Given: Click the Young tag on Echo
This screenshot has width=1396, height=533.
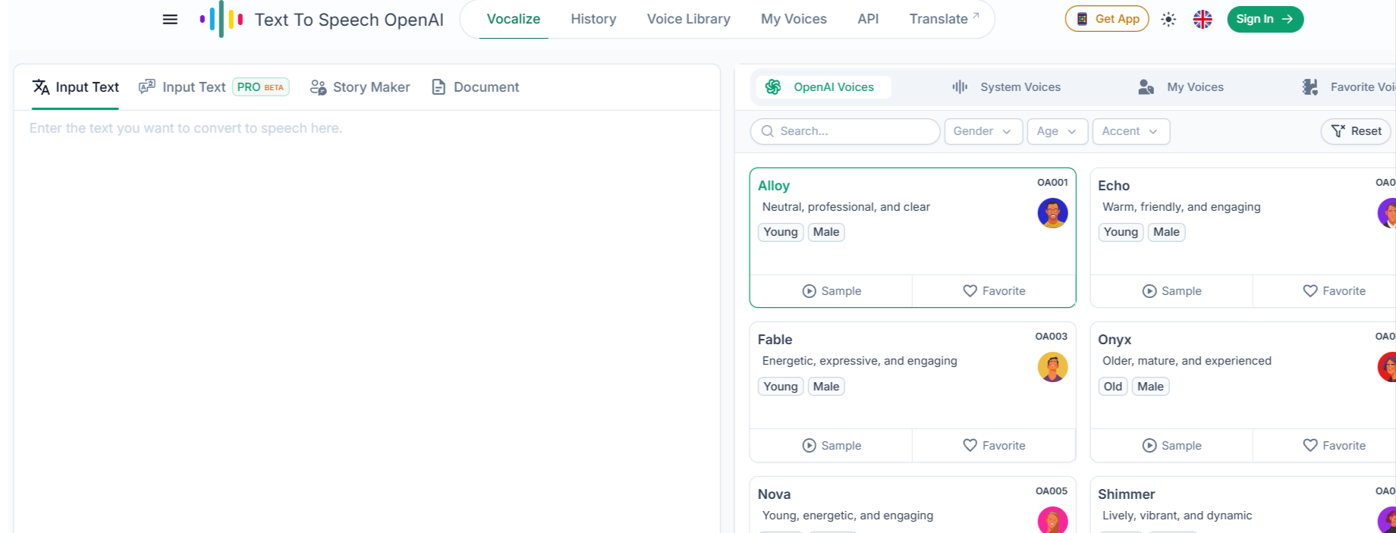Looking at the screenshot, I should [1121, 232].
